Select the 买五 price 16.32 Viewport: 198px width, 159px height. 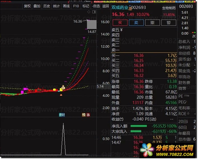click(139, 76)
